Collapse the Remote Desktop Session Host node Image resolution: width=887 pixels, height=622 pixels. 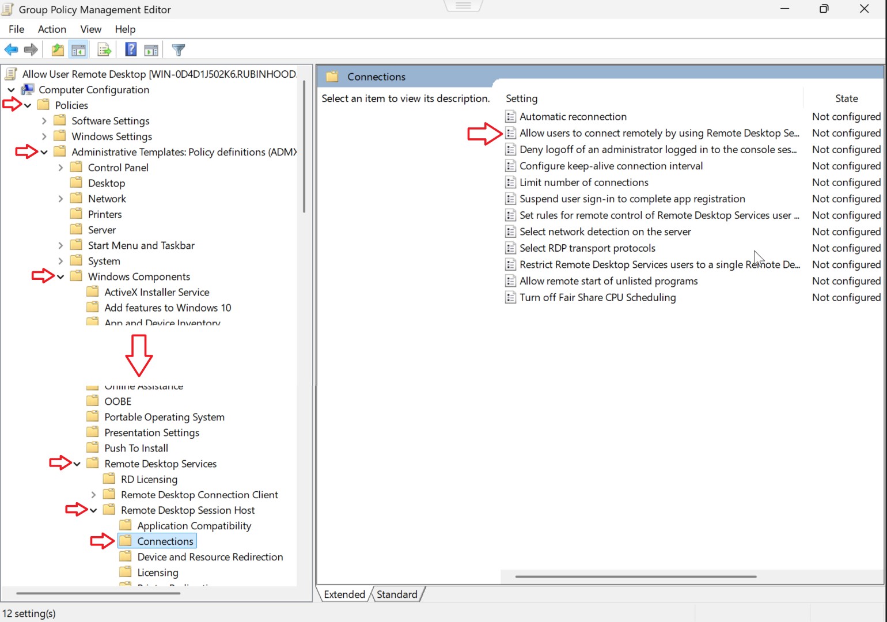click(x=93, y=510)
